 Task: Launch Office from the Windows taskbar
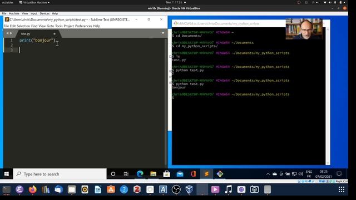point(193,174)
